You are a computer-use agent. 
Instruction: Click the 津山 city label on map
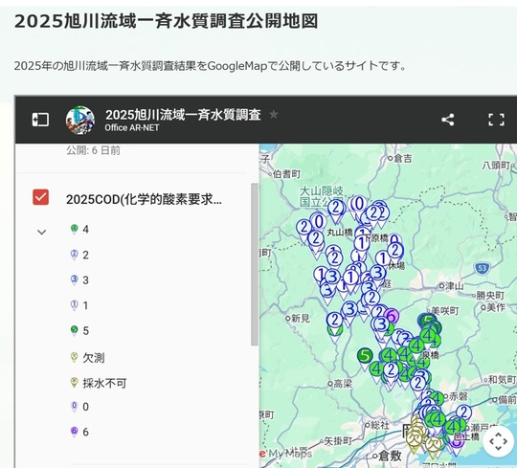tap(455, 286)
